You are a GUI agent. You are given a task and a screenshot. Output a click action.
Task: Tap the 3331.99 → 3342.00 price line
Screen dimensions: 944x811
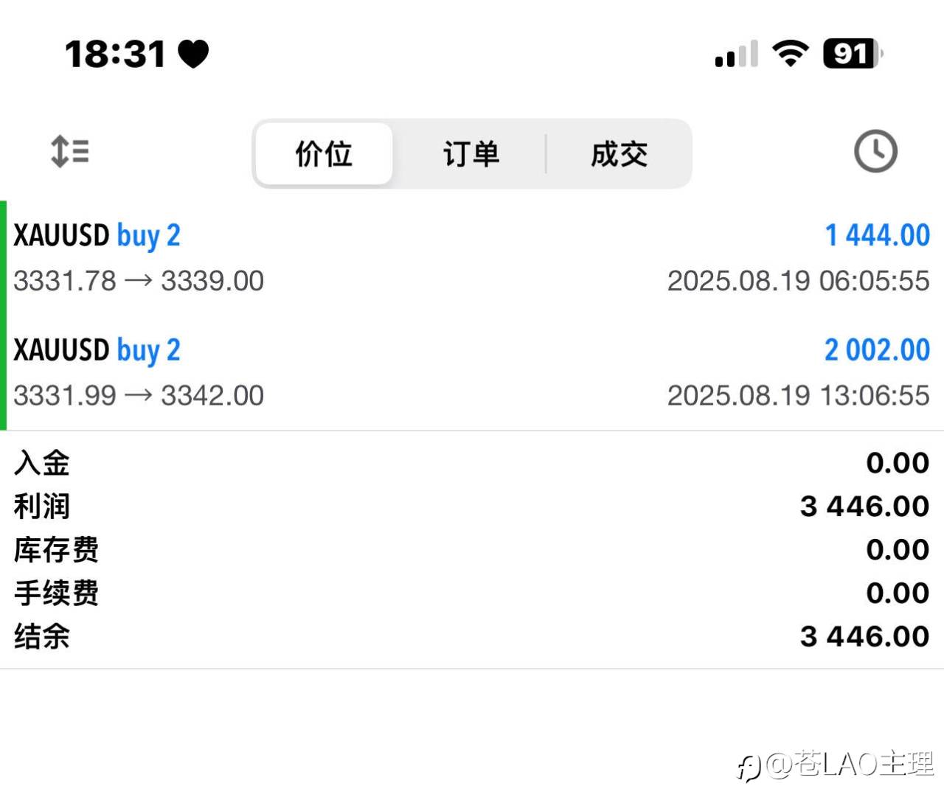tap(139, 396)
